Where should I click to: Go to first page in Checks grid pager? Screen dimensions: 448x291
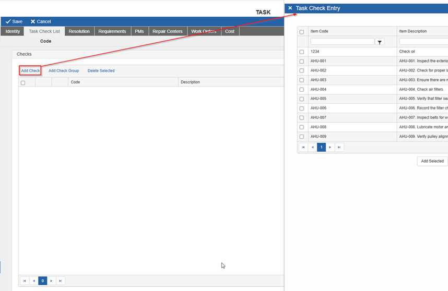tap(24, 281)
